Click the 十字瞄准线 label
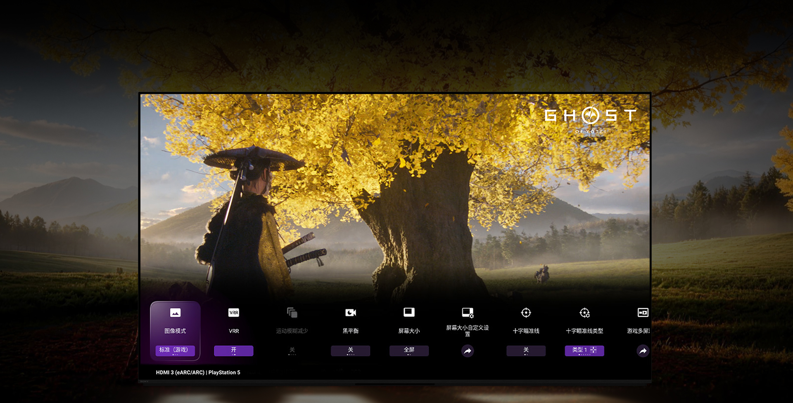 (526, 331)
